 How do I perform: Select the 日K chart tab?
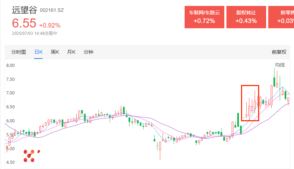pyautogui.click(x=38, y=52)
